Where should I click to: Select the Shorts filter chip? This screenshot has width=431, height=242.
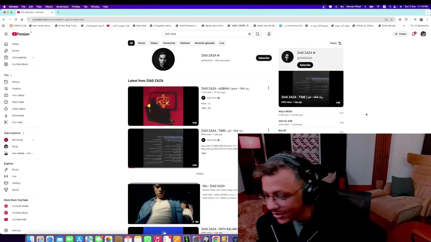click(141, 43)
